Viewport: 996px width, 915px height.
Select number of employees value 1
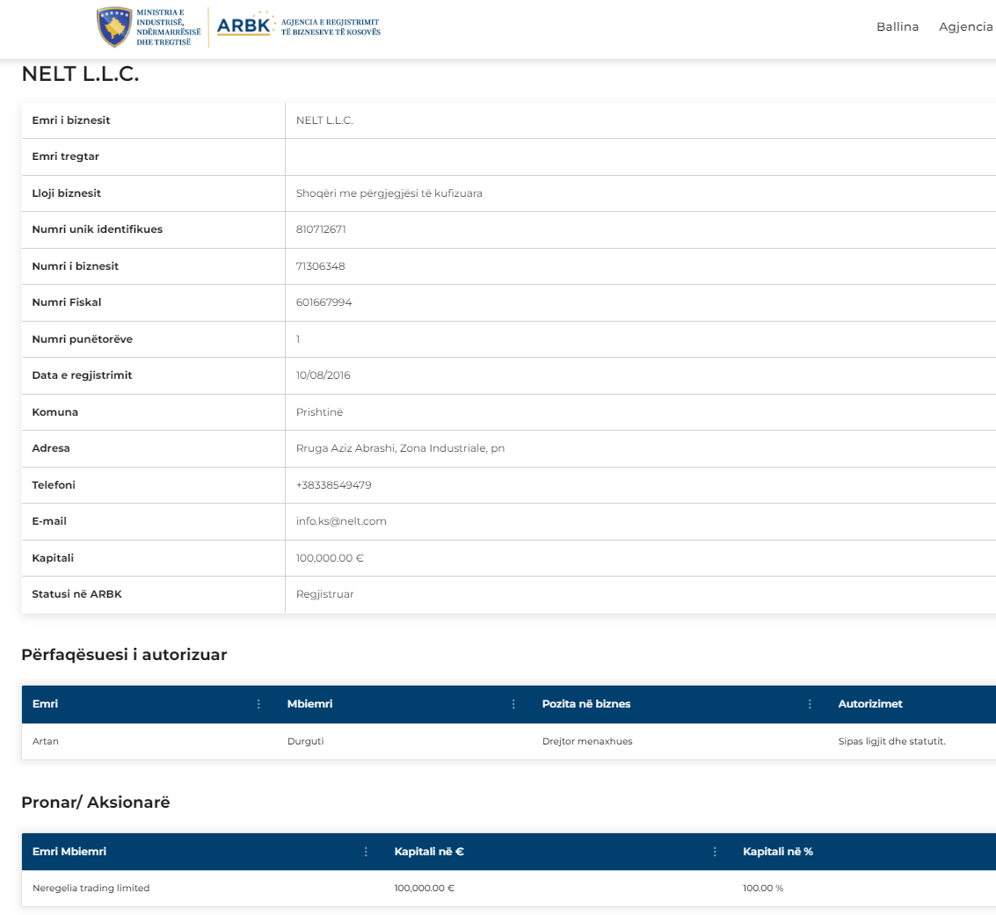(x=298, y=339)
